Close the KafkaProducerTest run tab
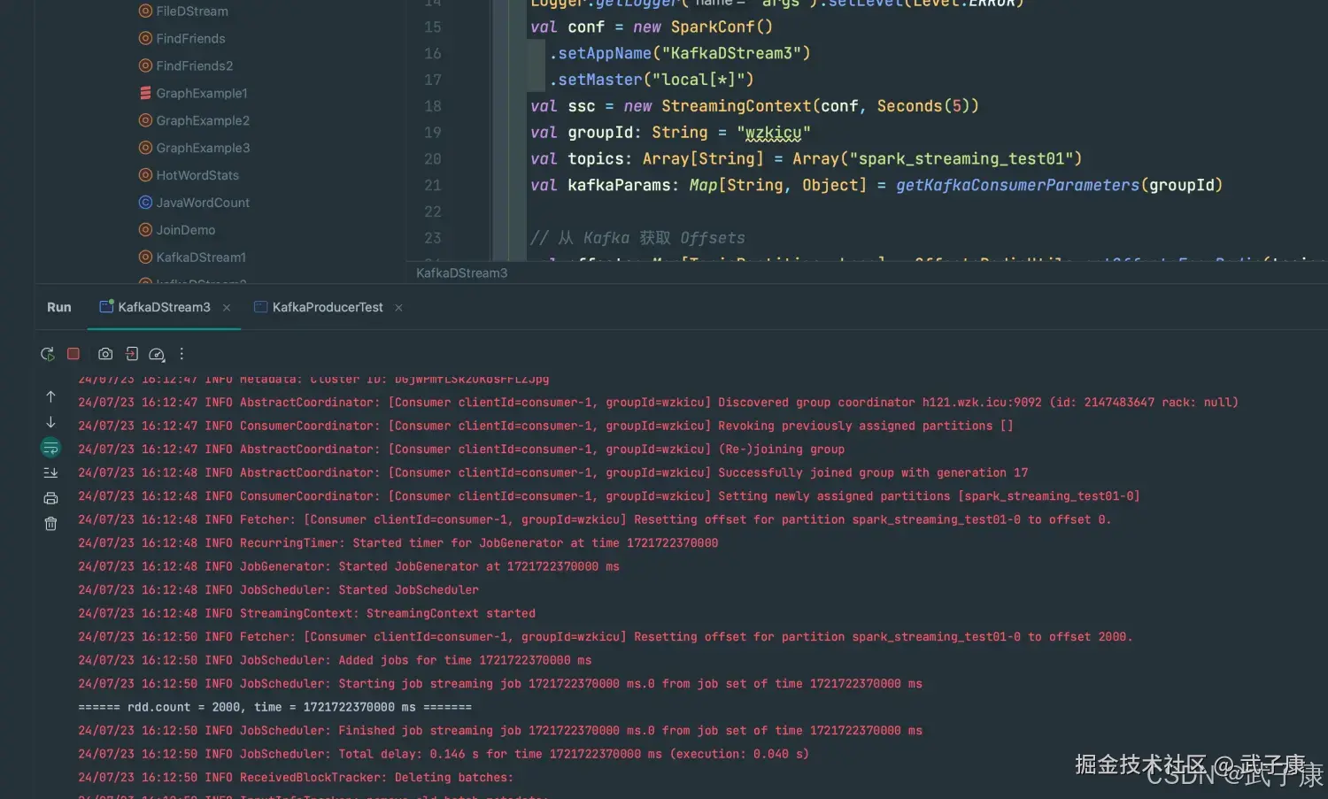Image resolution: width=1328 pixels, height=799 pixels. (x=398, y=308)
